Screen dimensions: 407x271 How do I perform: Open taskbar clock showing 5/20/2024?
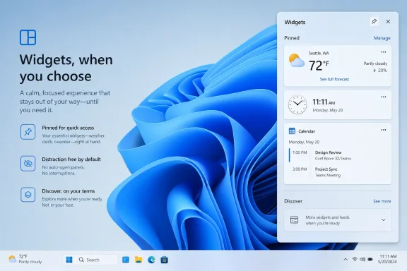387,259
